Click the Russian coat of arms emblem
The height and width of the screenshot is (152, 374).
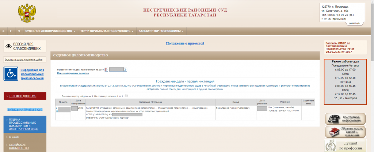(x=27, y=13)
